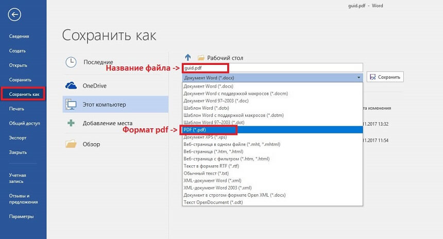
Task: Click the desktop folder icon in path
Action: (201, 58)
